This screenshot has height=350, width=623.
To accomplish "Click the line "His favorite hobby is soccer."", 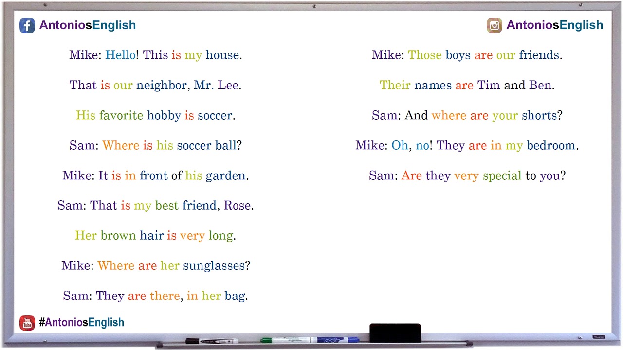I will coord(156,115).
